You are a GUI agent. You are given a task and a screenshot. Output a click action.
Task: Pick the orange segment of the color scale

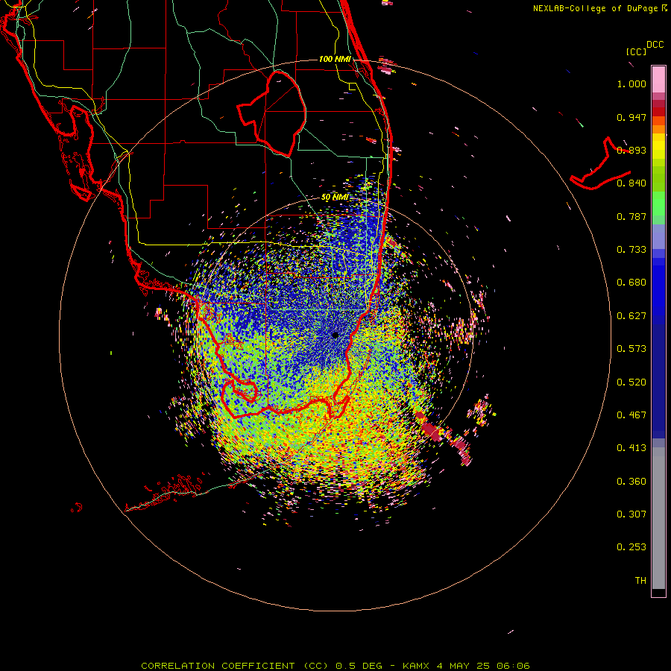click(x=658, y=128)
